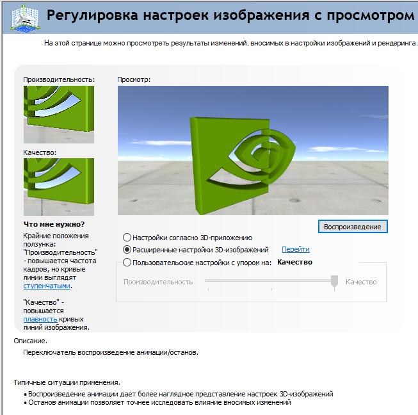
Task: Click the 'Качество' slider end label
Action: click(x=361, y=282)
